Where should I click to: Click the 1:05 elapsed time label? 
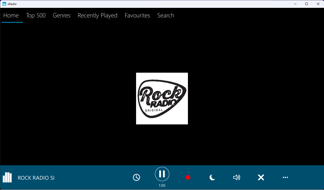tap(162, 186)
